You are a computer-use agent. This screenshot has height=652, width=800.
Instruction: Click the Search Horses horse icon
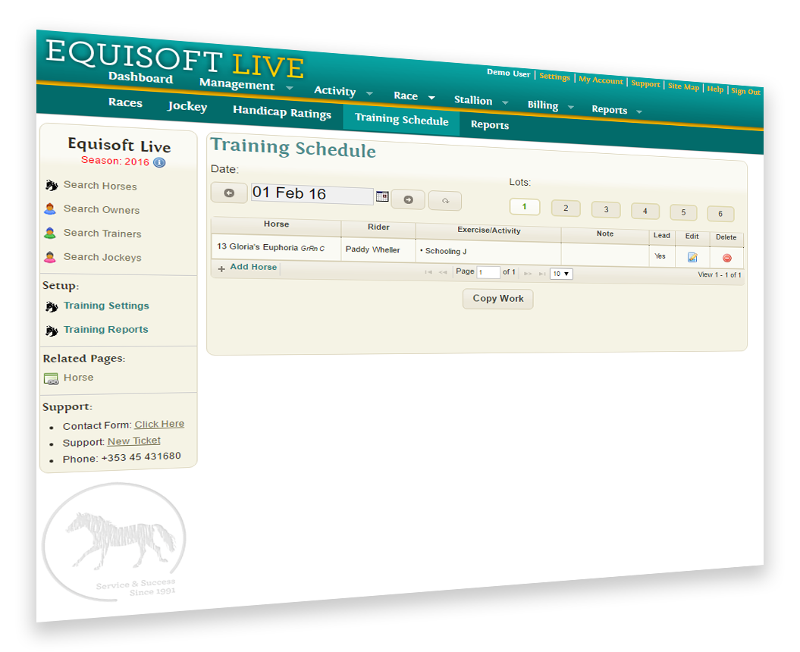pyautogui.click(x=52, y=185)
